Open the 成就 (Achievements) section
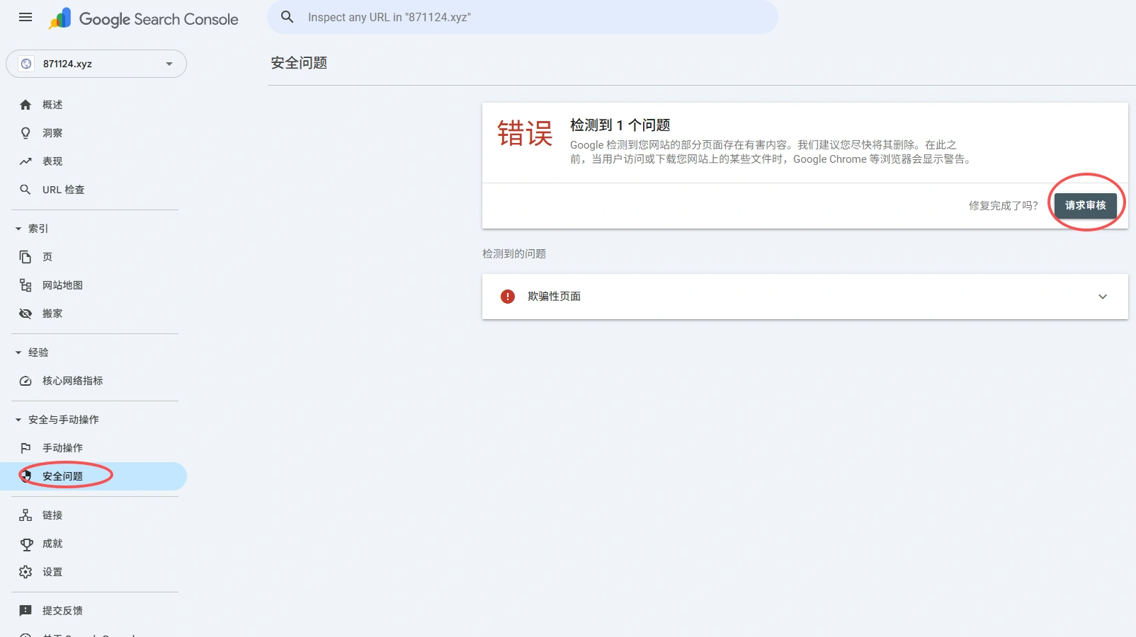1136x637 pixels. [x=52, y=543]
